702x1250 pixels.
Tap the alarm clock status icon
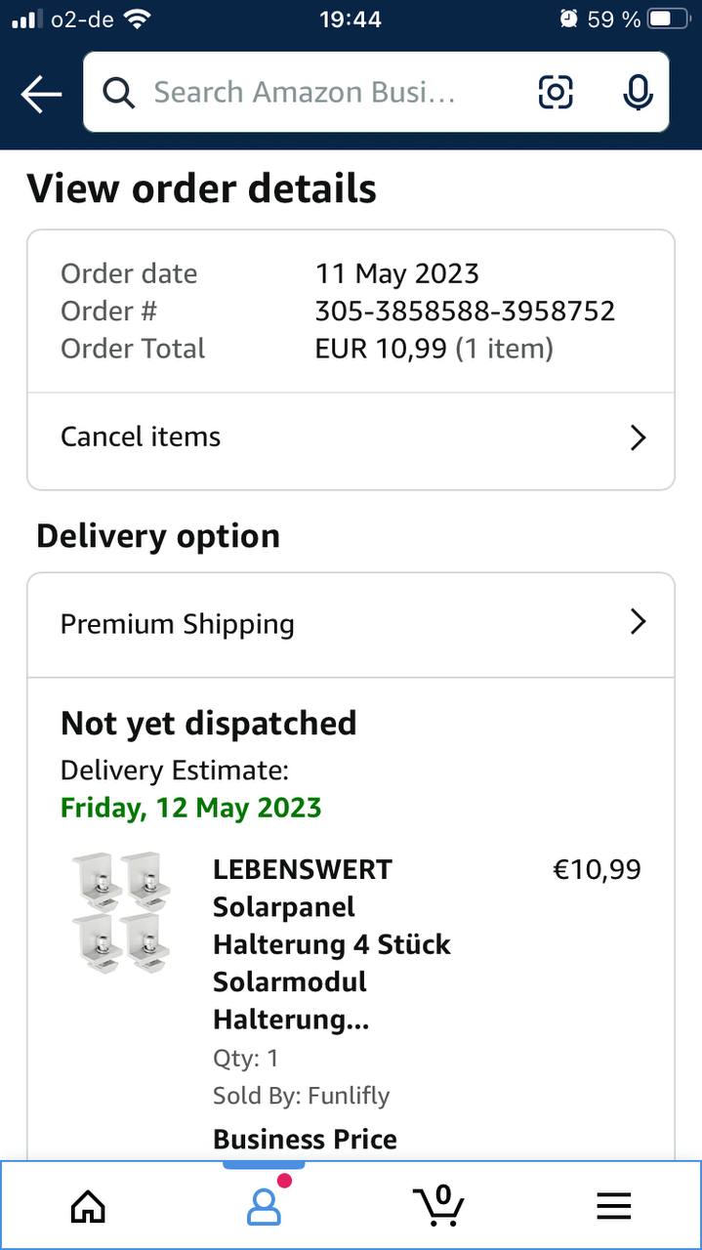[x=568, y=19]
